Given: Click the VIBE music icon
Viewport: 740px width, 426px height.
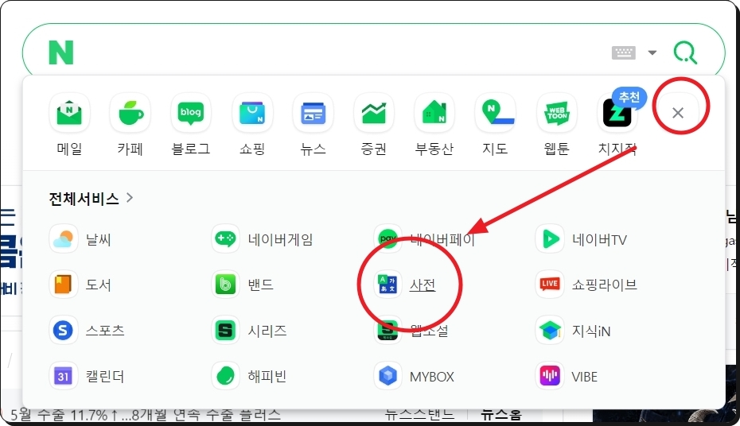Looking at the screenshot, I should click(x=550, y=376).
